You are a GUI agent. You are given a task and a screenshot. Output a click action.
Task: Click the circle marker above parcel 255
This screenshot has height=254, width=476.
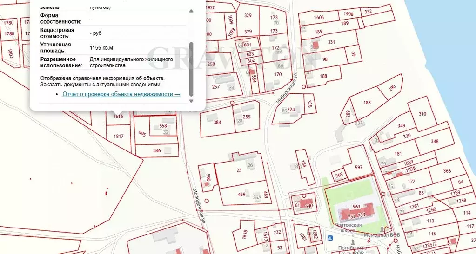coord(232,103)
